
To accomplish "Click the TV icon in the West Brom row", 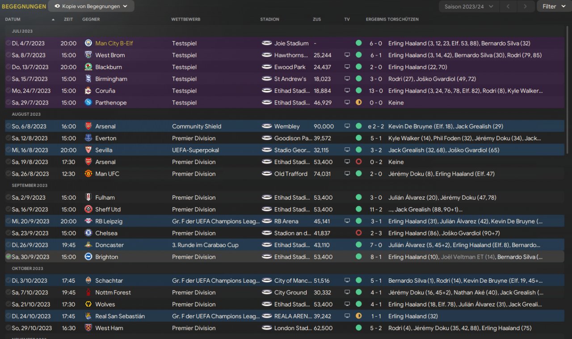I will [347, 55].
